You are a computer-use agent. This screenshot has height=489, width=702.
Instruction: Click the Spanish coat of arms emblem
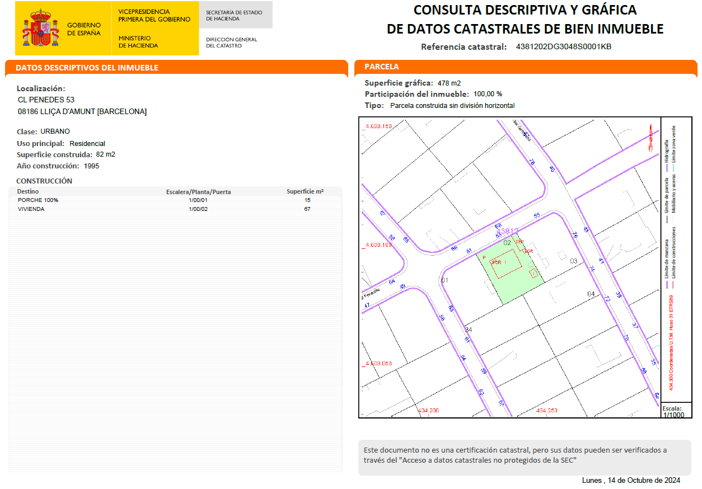click(x=40, y=28)
